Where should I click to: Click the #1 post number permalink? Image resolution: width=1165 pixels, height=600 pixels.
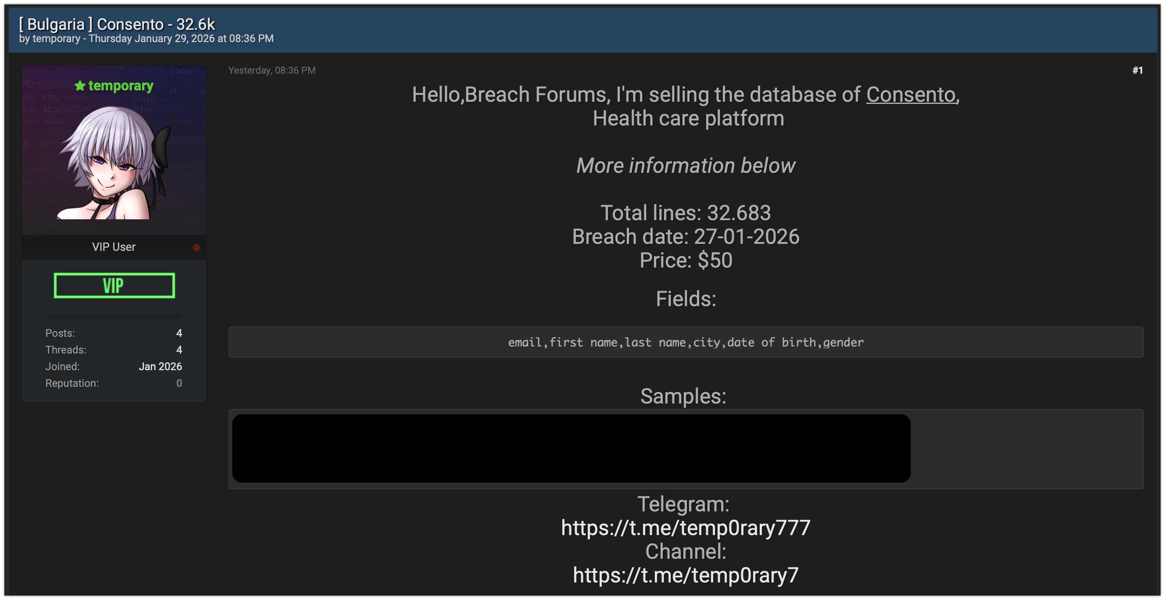point(1137,70)
